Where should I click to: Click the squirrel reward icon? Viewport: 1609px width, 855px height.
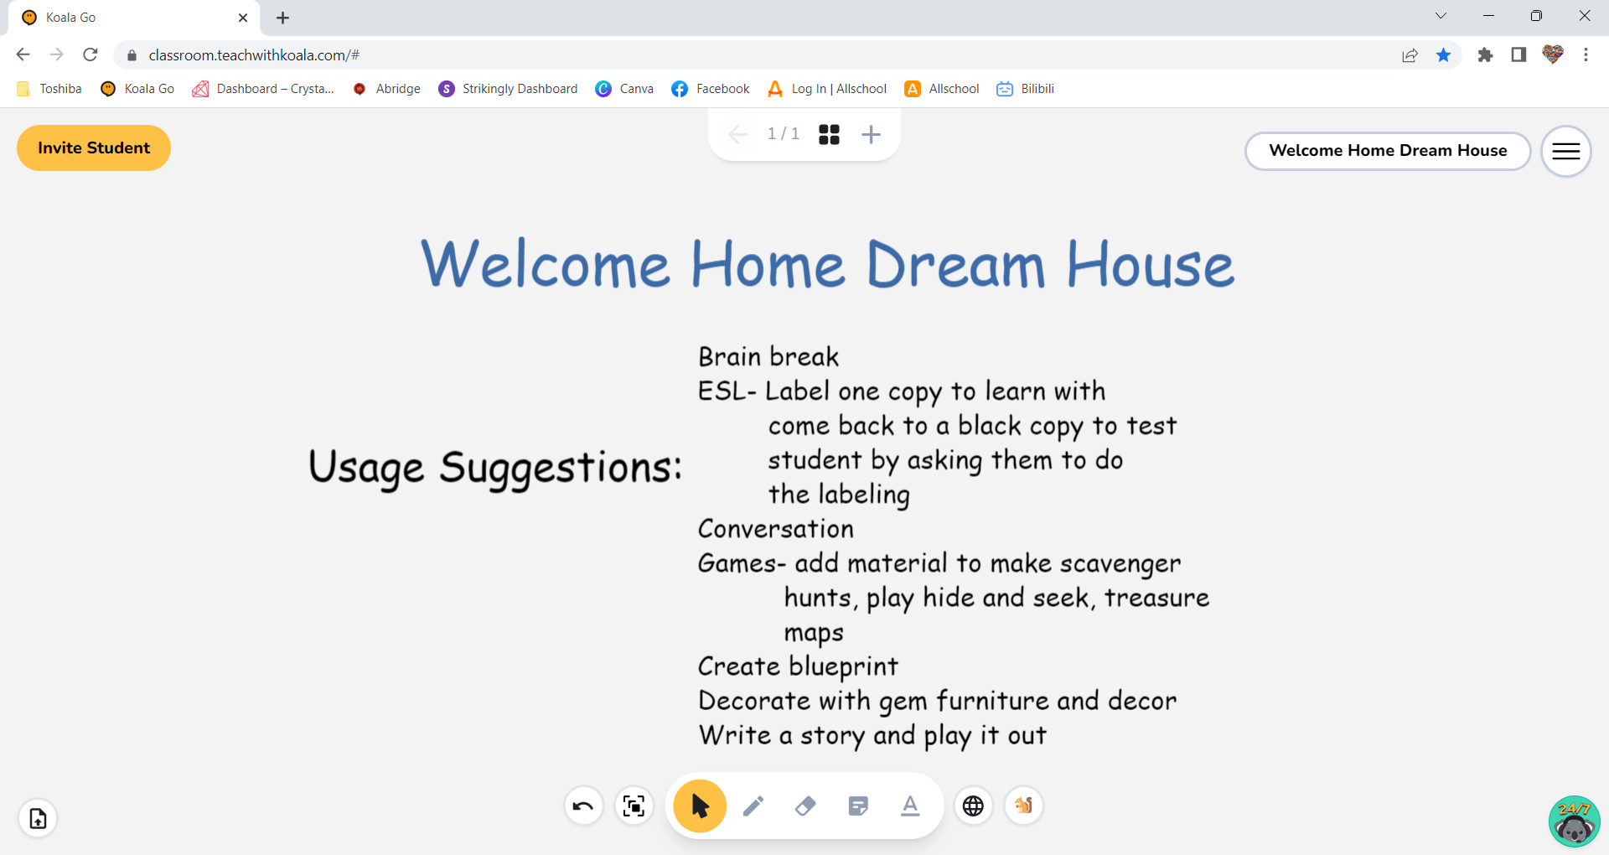pos(1023,806)
